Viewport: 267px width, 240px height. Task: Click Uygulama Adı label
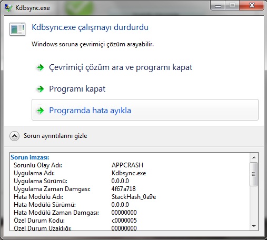34,173
